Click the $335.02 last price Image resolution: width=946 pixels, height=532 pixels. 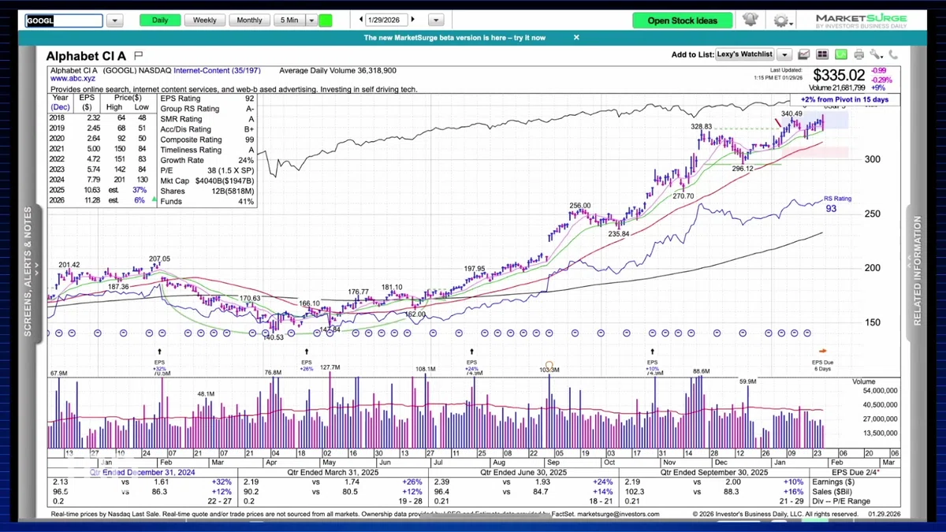click(840, 75)
